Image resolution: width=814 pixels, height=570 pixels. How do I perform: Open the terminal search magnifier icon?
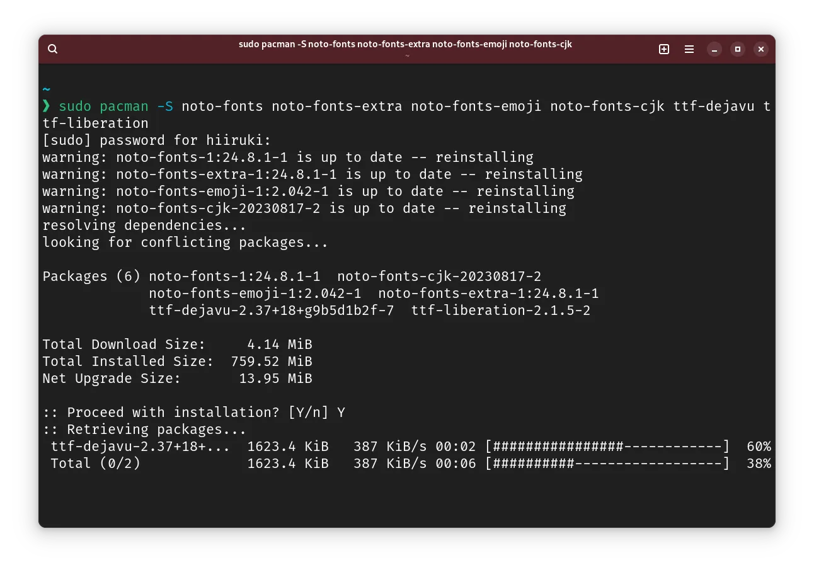(53, 49)
